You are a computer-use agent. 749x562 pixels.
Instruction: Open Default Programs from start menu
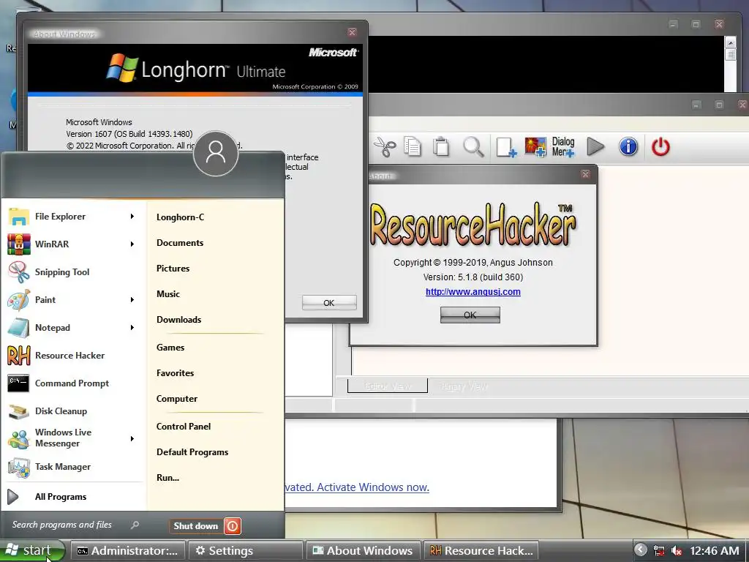(192, 452)
